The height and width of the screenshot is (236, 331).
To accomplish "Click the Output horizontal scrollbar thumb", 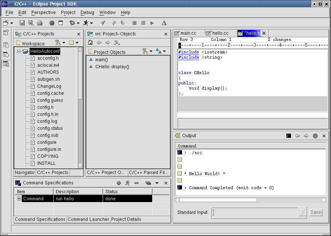I will coord(218,200).
